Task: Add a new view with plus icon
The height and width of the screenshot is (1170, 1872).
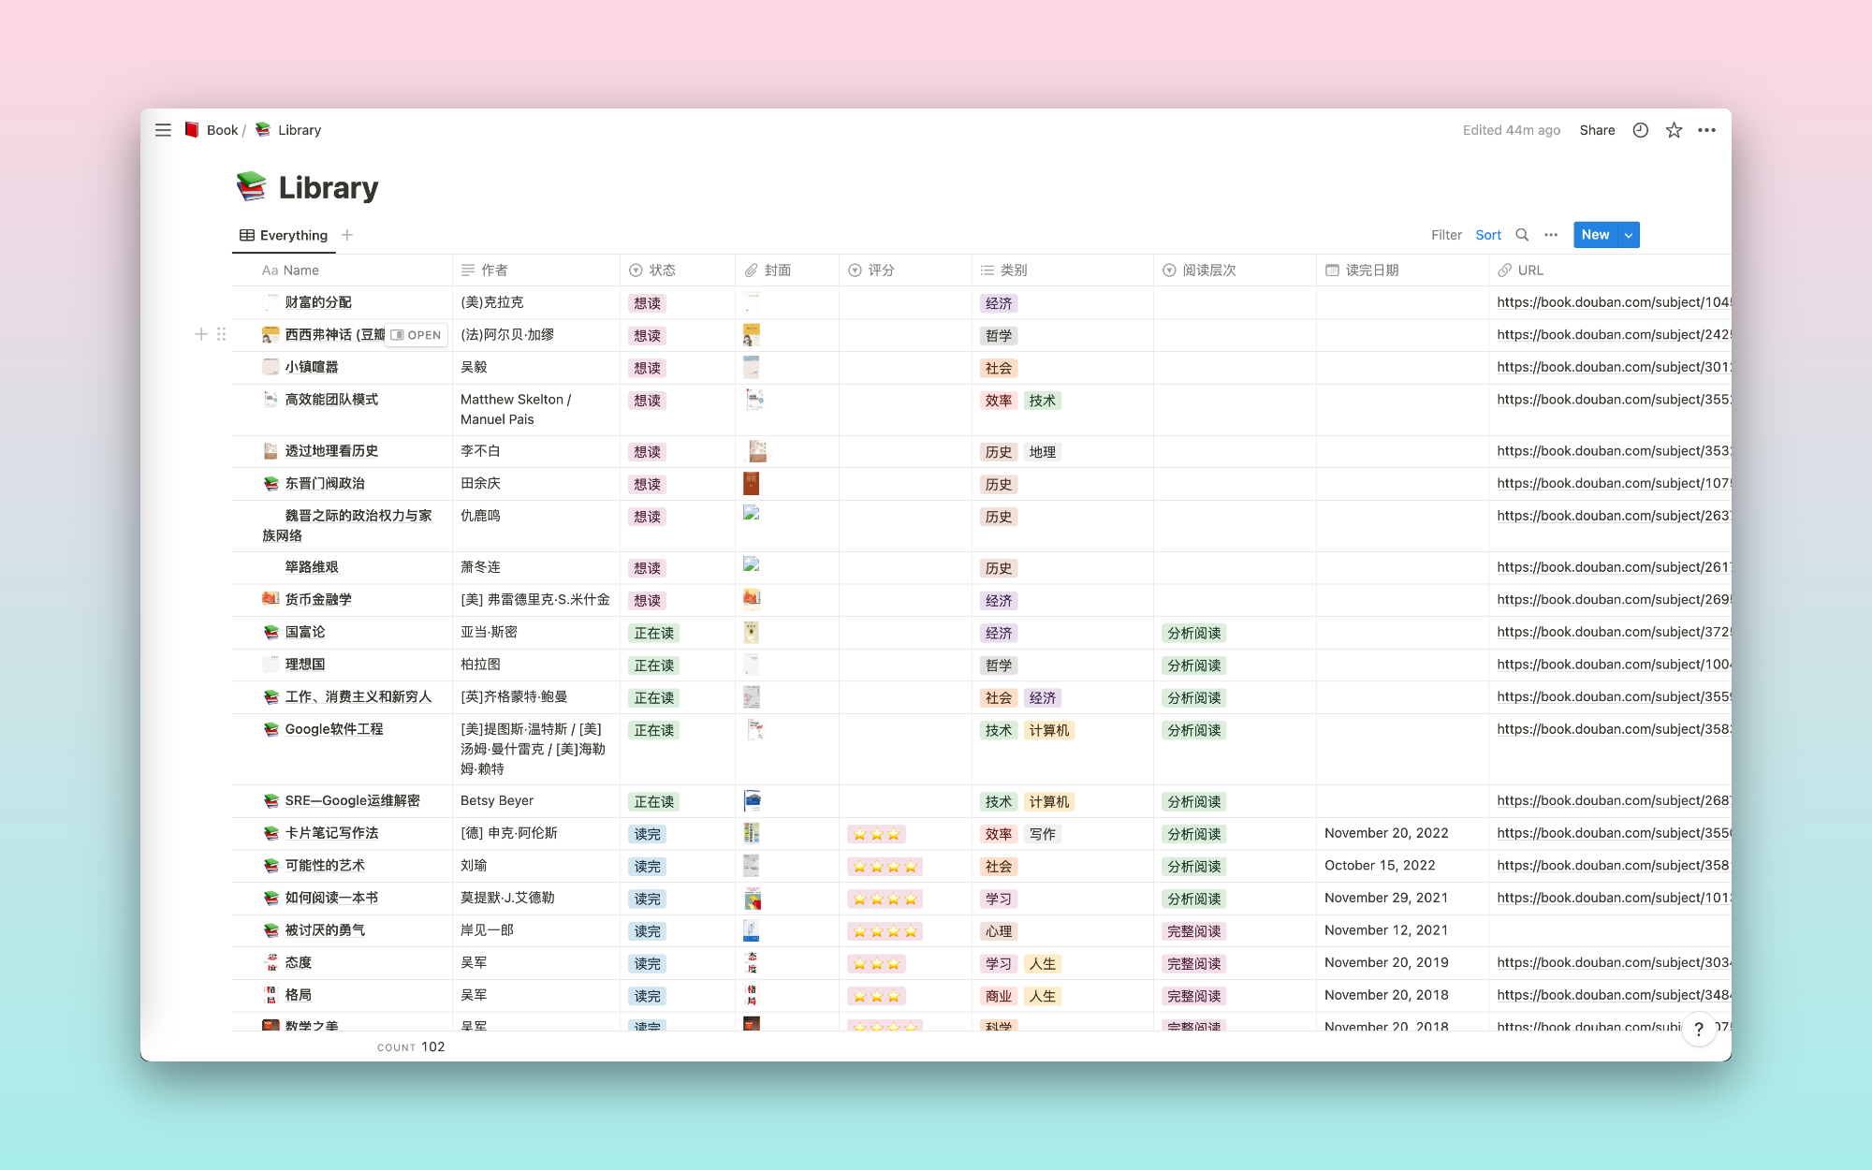Action: pyautogui.click(x=347, y=235)
